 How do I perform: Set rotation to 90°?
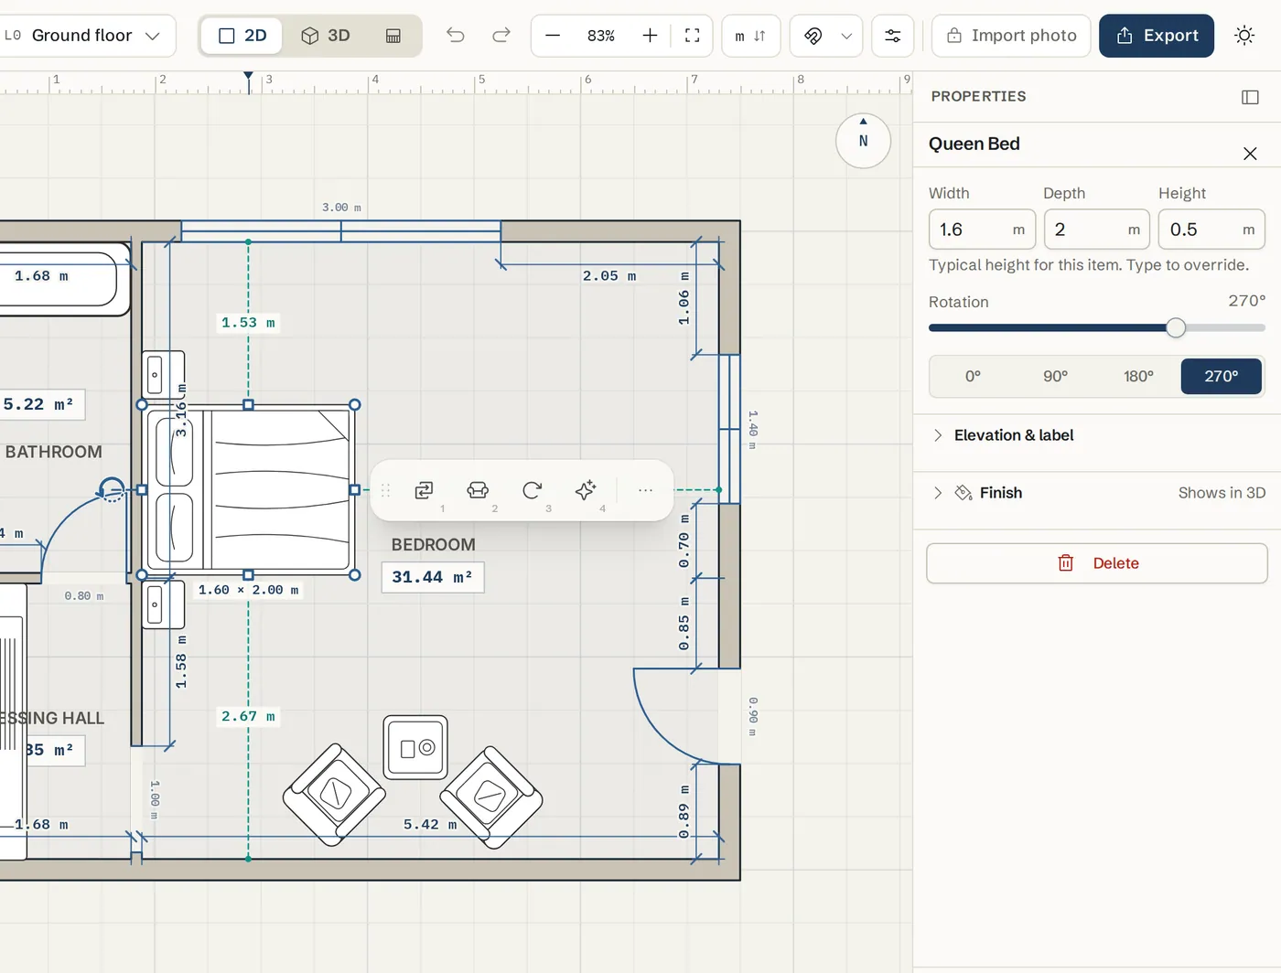(x=1055, y=377)
